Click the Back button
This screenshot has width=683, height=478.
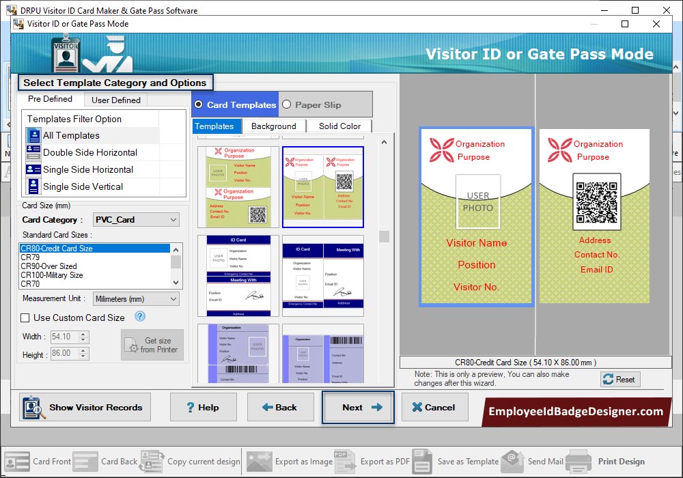(281, 408)
